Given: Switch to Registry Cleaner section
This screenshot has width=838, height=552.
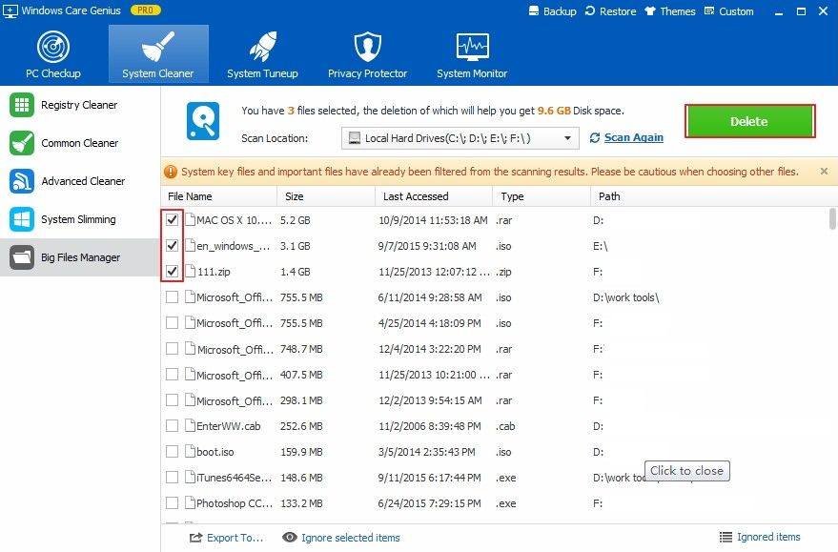Looking at the screenshot, I should tap(80, 105).
